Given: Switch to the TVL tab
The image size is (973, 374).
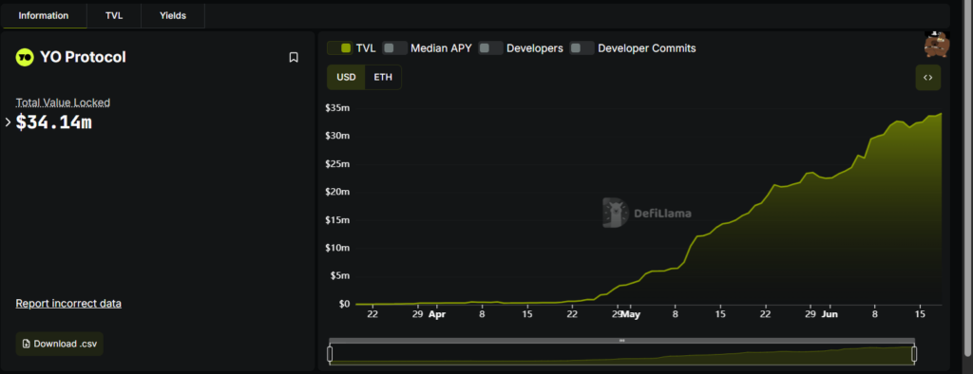Looking at the screenshot, I should (114, 15).
